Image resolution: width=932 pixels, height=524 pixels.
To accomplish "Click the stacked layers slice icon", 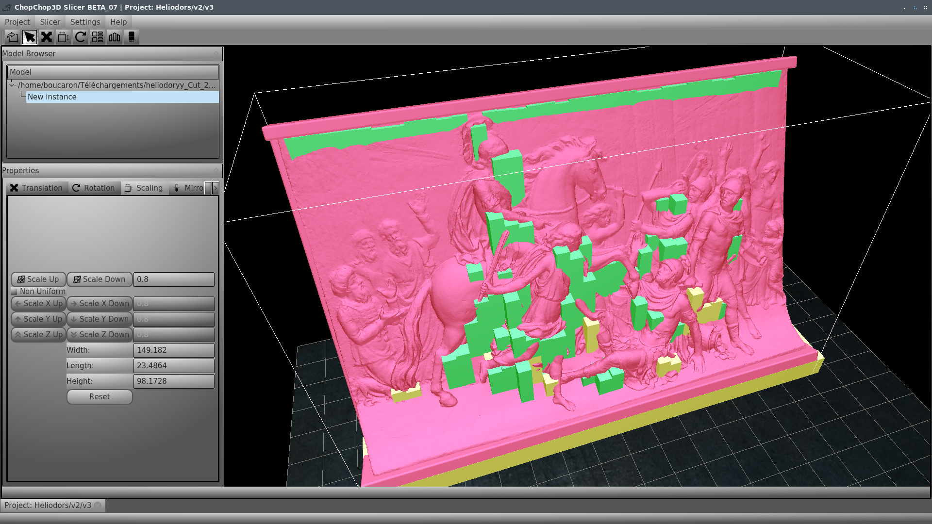I will coord(132,37).
